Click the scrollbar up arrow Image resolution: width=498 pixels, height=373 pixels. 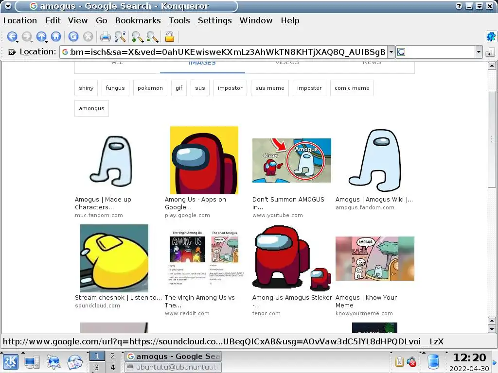(492, 66)
